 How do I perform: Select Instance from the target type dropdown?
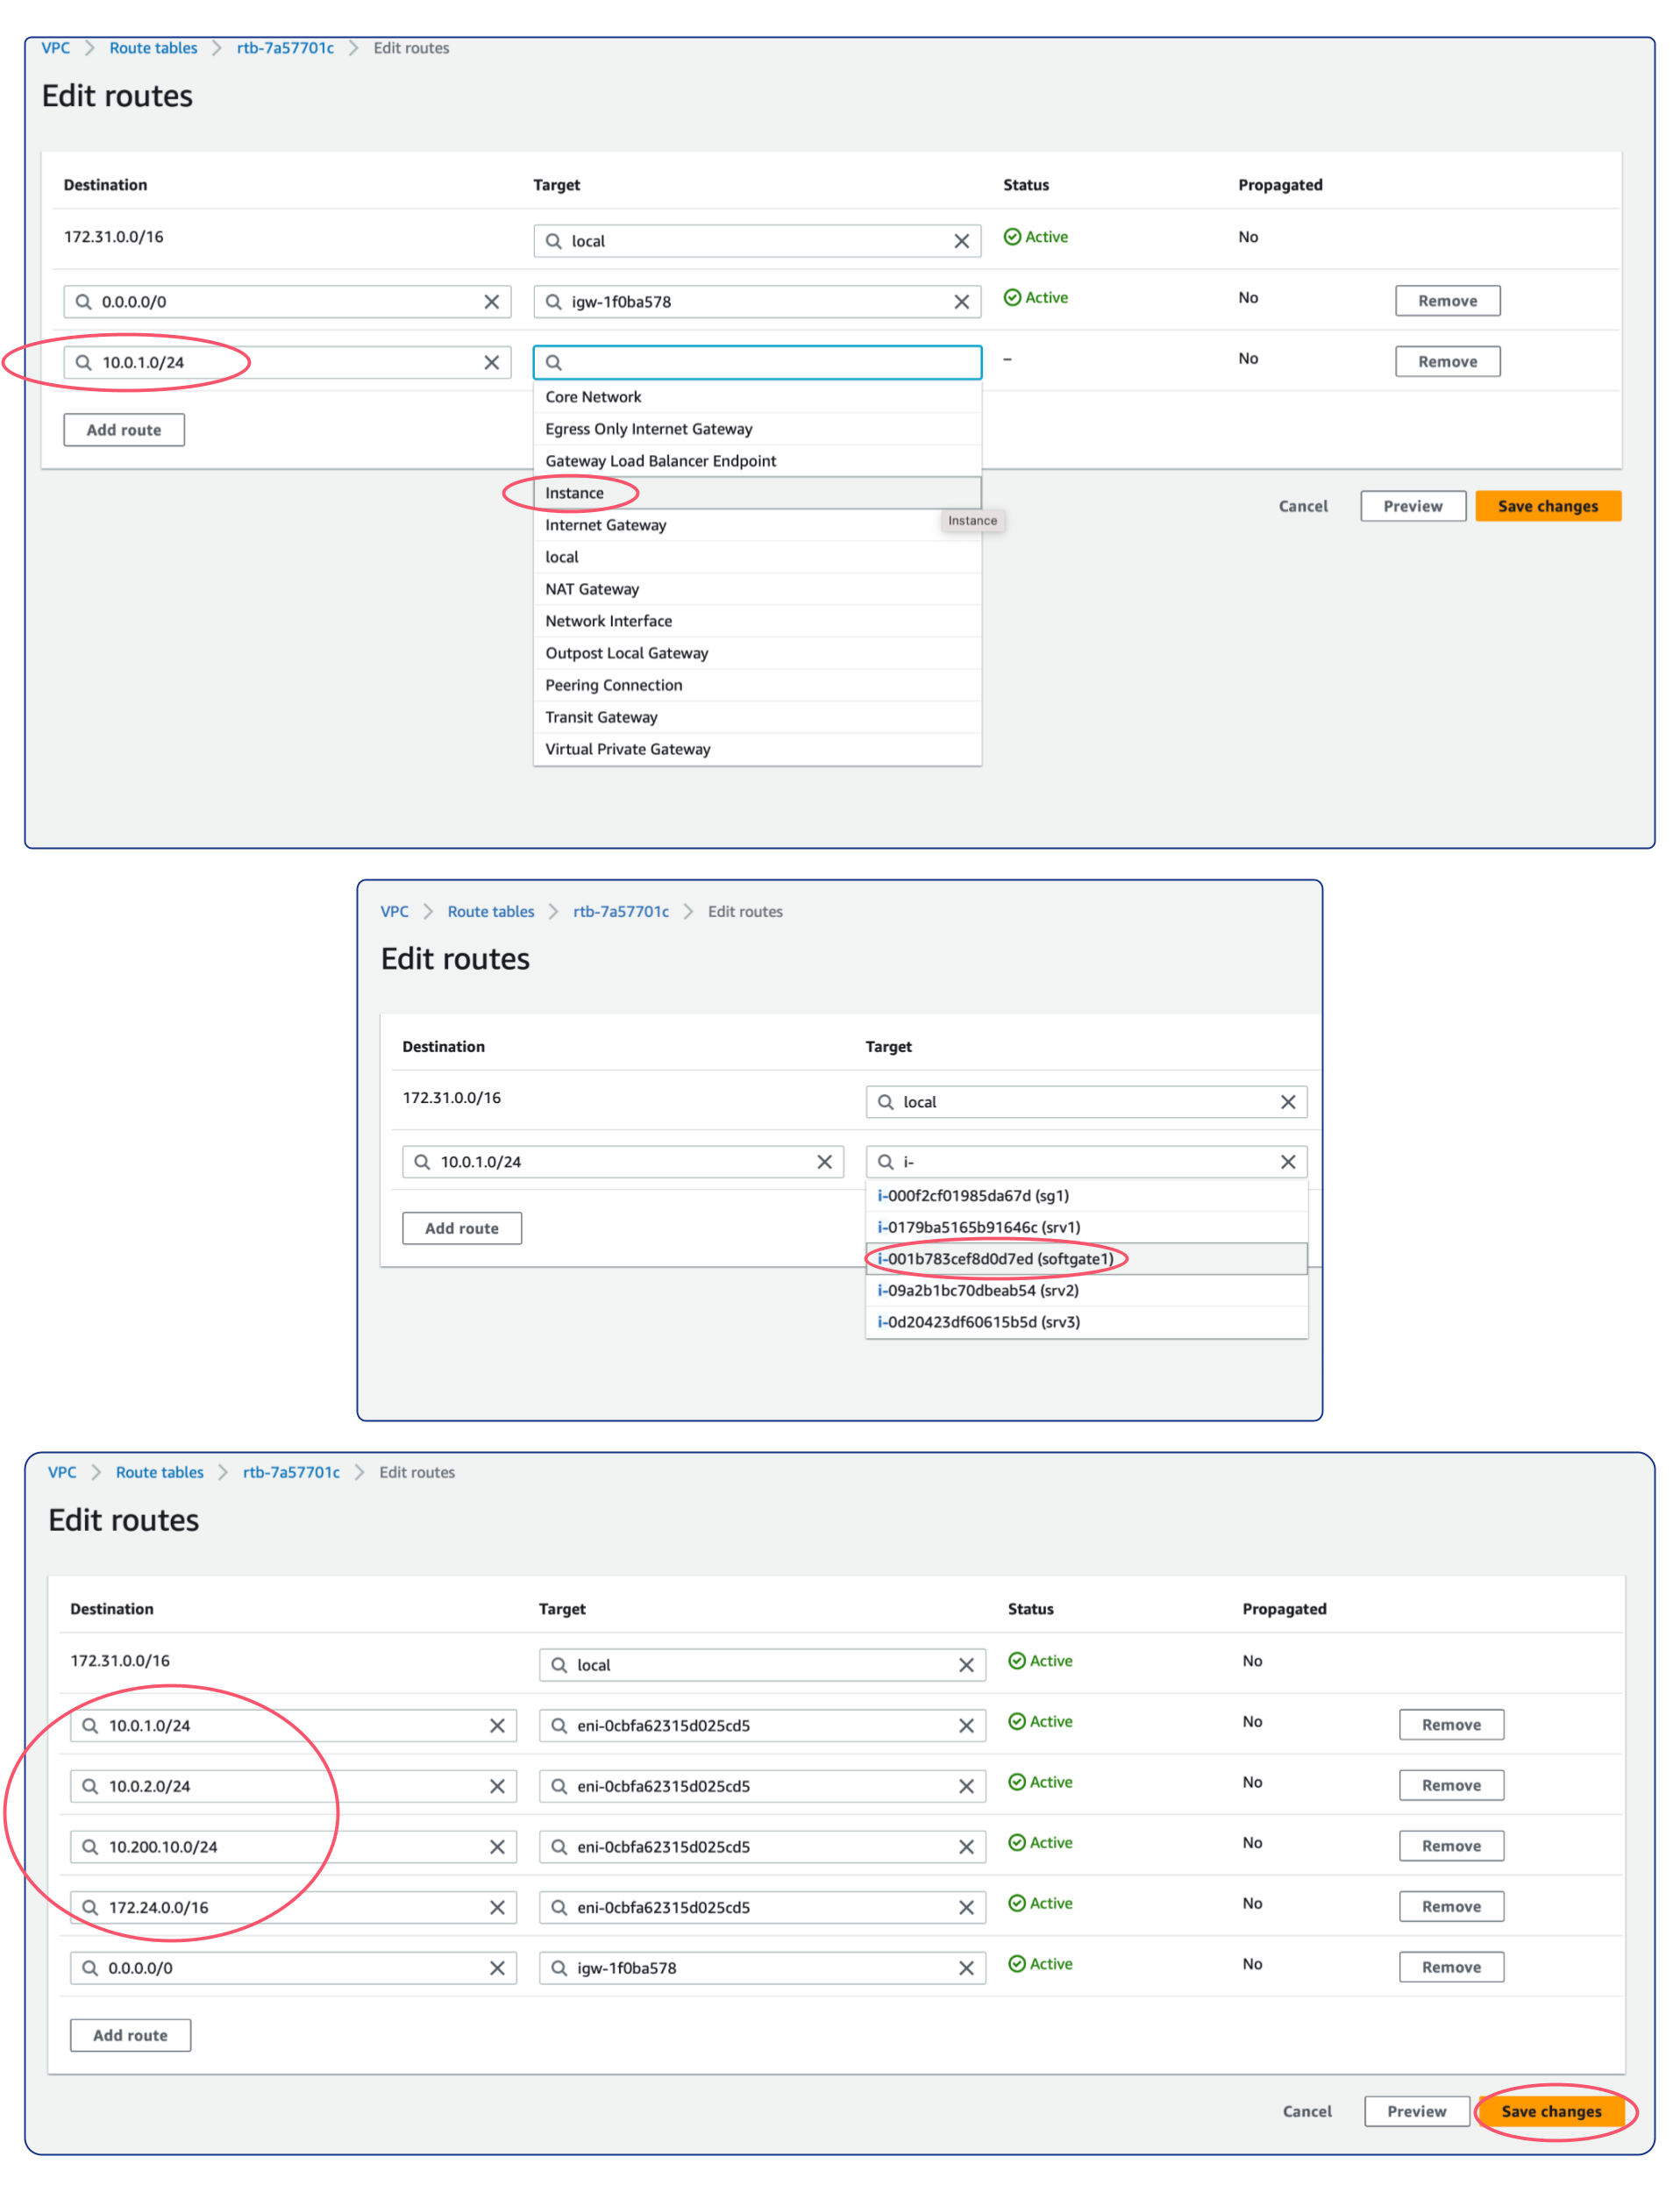tap(574, 492)
